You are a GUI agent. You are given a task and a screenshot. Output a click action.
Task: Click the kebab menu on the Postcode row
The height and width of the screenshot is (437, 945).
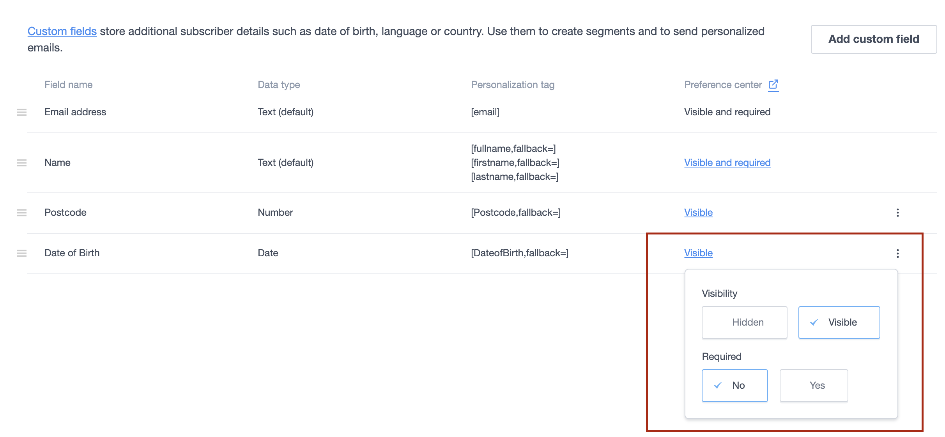tap(898, 213)
